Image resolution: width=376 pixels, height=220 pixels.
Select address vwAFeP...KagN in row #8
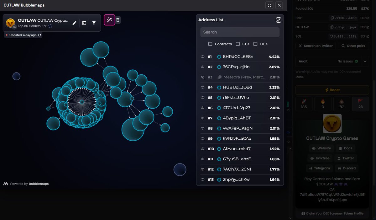238,128
